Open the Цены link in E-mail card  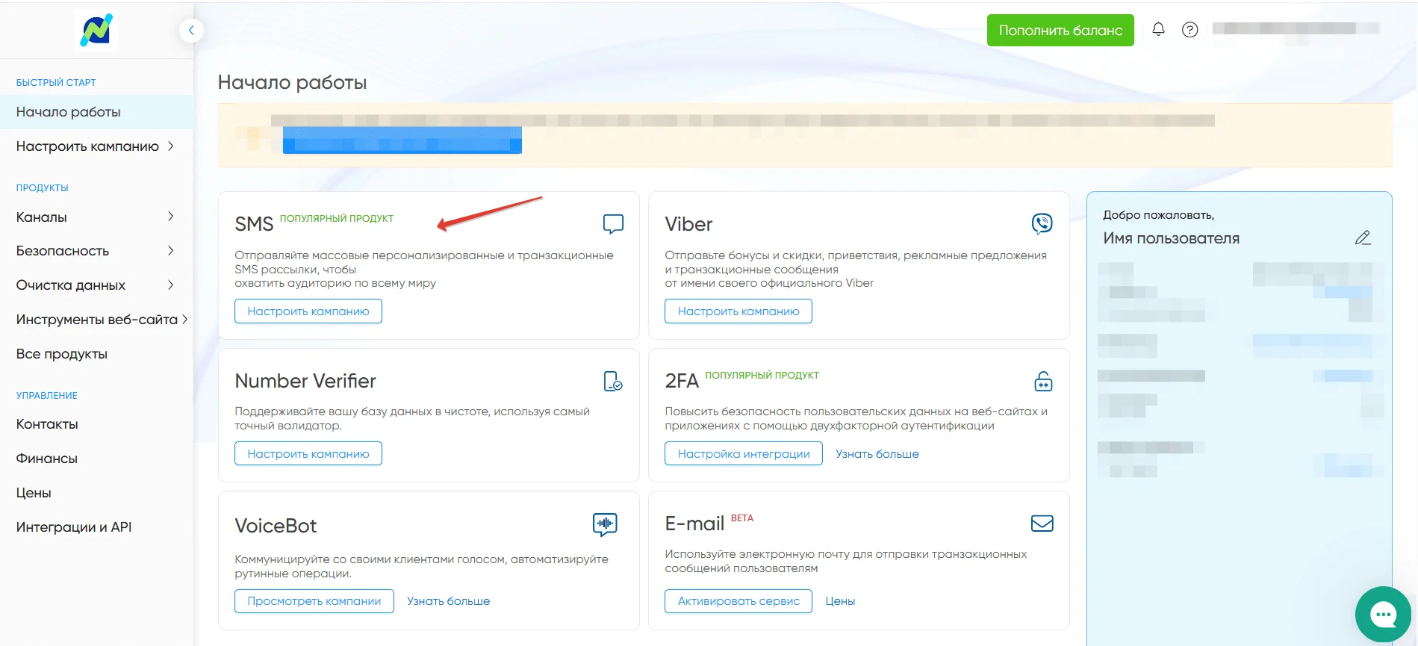(x=840, y=601)
